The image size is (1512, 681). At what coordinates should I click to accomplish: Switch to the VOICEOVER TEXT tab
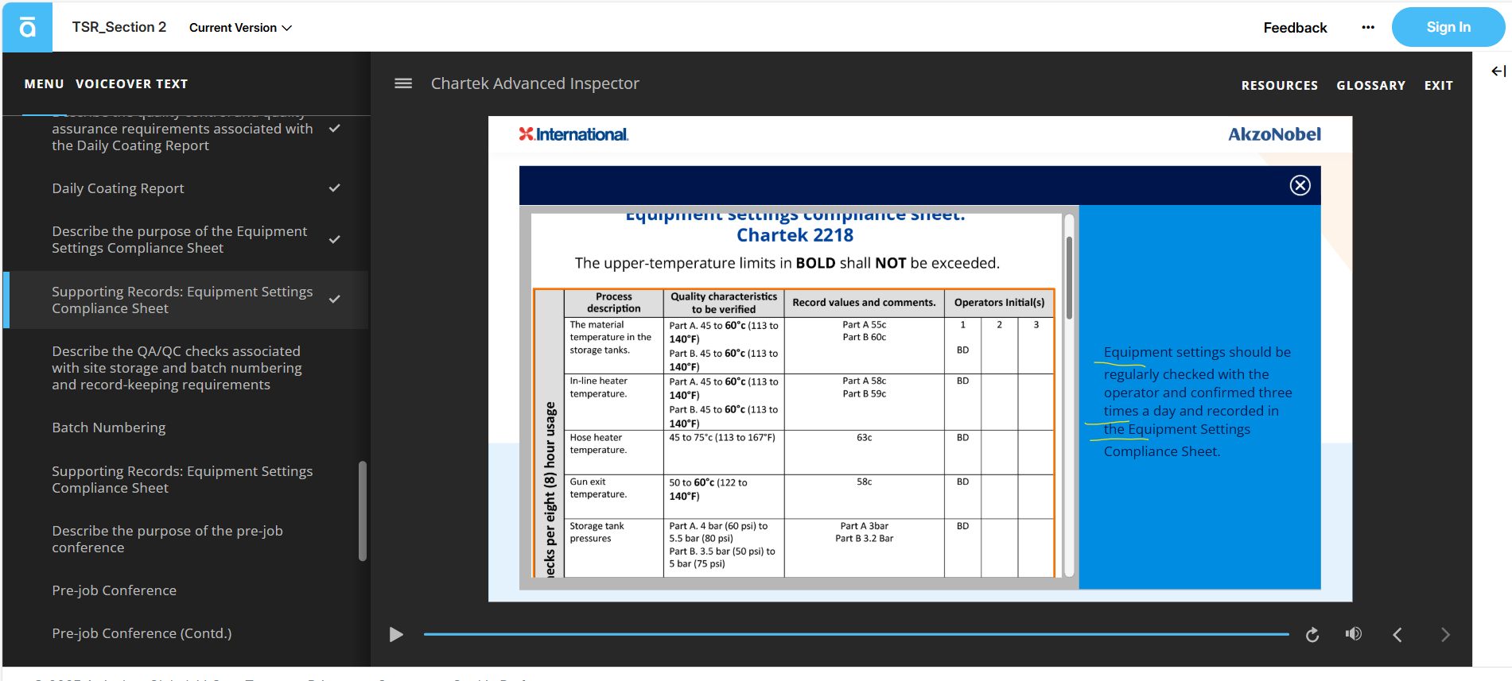pyautogui.click(x=131, y=84)
